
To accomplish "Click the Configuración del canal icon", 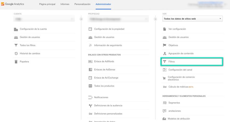I will coord(165,70).
